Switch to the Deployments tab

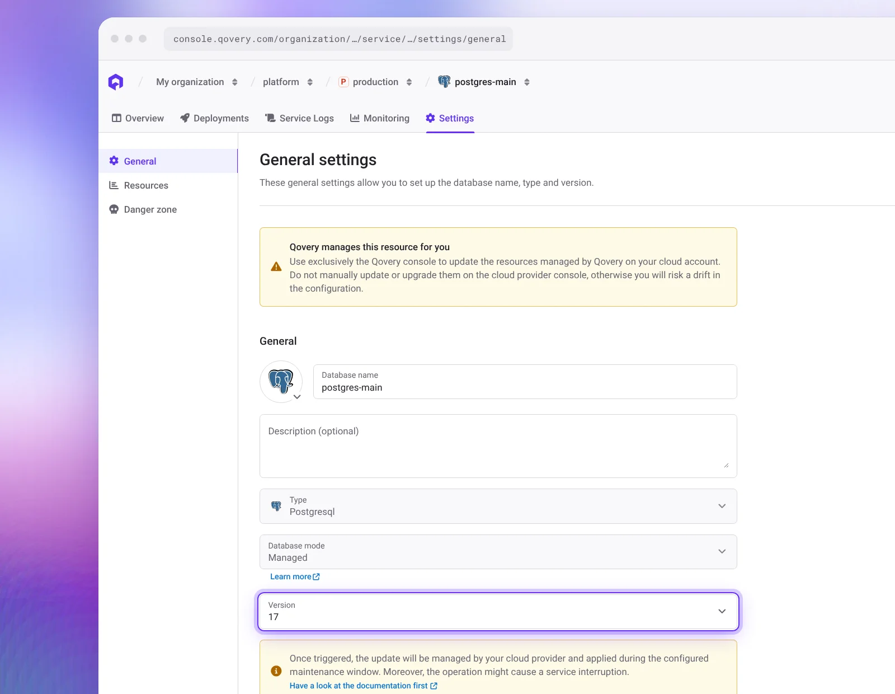pos(214,118)
